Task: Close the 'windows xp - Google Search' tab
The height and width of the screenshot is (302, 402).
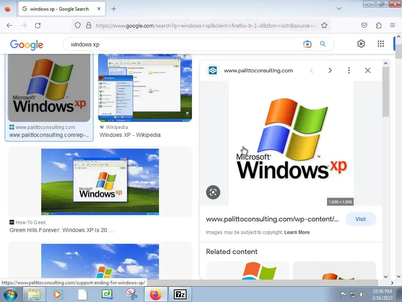Action: 99,9
